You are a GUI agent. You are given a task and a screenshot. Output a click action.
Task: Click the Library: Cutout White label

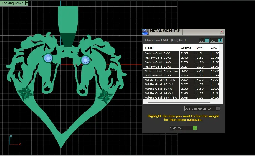pyautogui.click(x=165, y=40)
